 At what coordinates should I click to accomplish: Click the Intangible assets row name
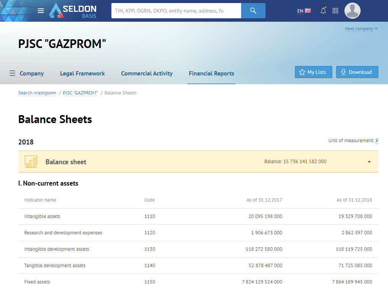point(42,216)
